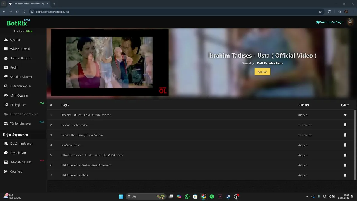Mute the tab via speaker icon
This screenshot has height=201, width=357.
pos(43,4)
